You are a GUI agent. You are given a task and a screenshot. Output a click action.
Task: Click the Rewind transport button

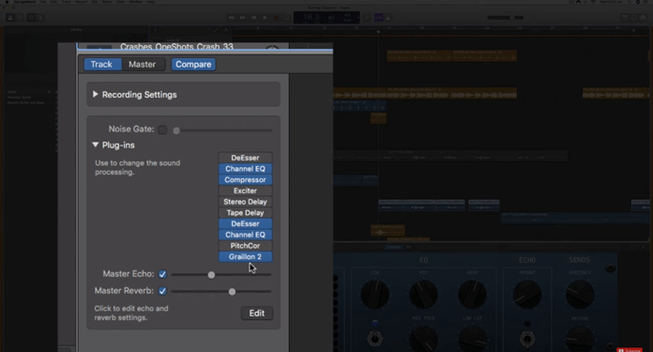pos(231,18)
